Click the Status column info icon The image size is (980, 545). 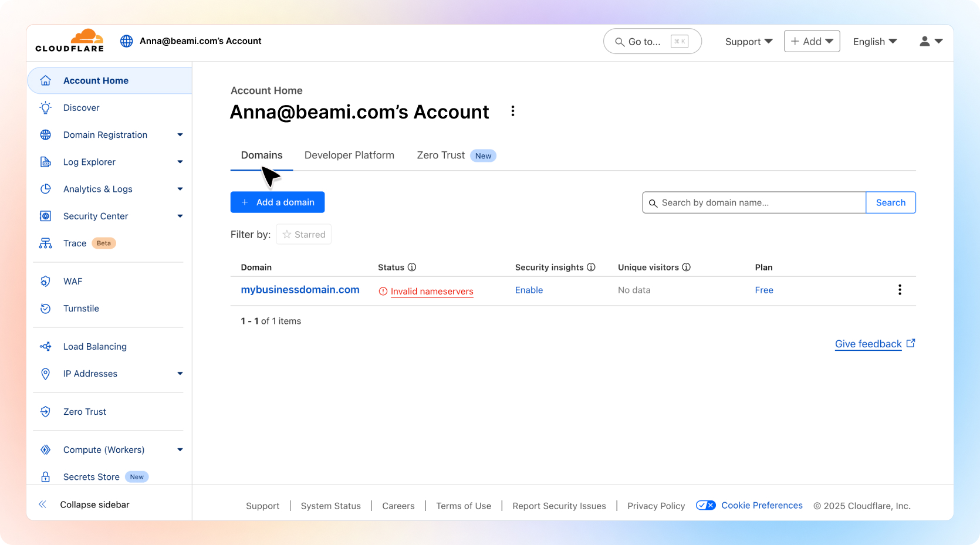[x=412, y=267]
